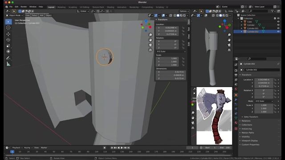Open the Render menu
Screen dimensions: 285x160
pos(24,7)
